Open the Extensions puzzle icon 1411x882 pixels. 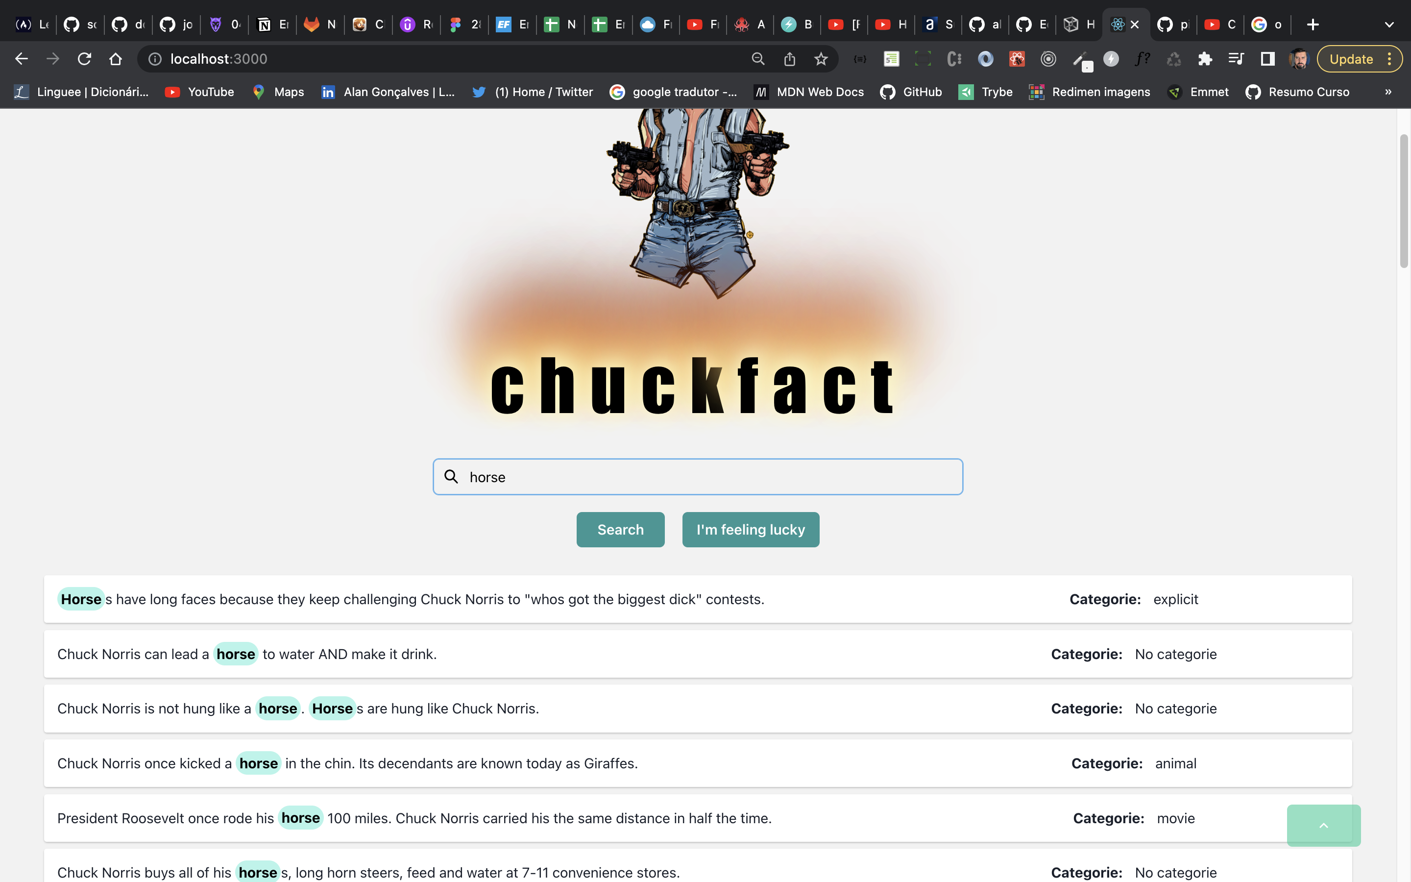tap(1205, 59)
